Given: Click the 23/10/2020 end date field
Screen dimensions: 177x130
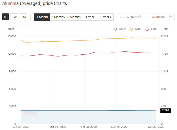Looking at the screenshot, I should tap(161, 17).
